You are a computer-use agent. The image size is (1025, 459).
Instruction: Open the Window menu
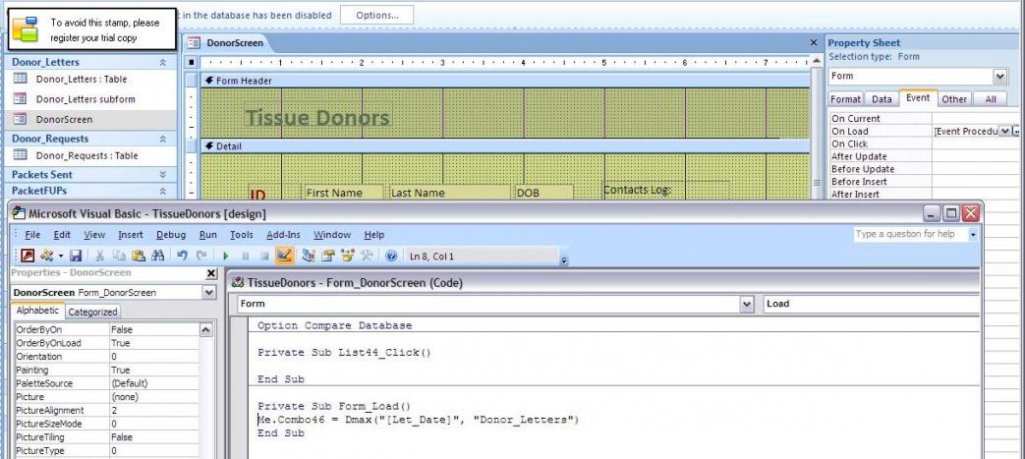point(332,235)
